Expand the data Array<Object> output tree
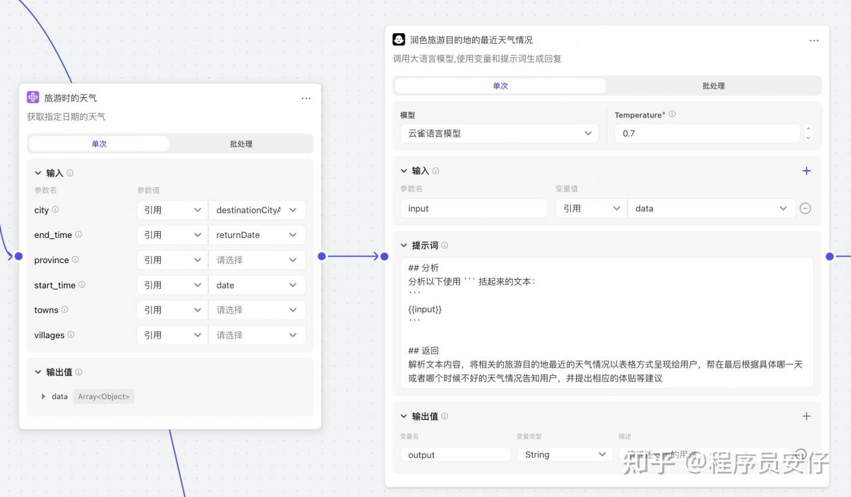 (x=44, y=397)
